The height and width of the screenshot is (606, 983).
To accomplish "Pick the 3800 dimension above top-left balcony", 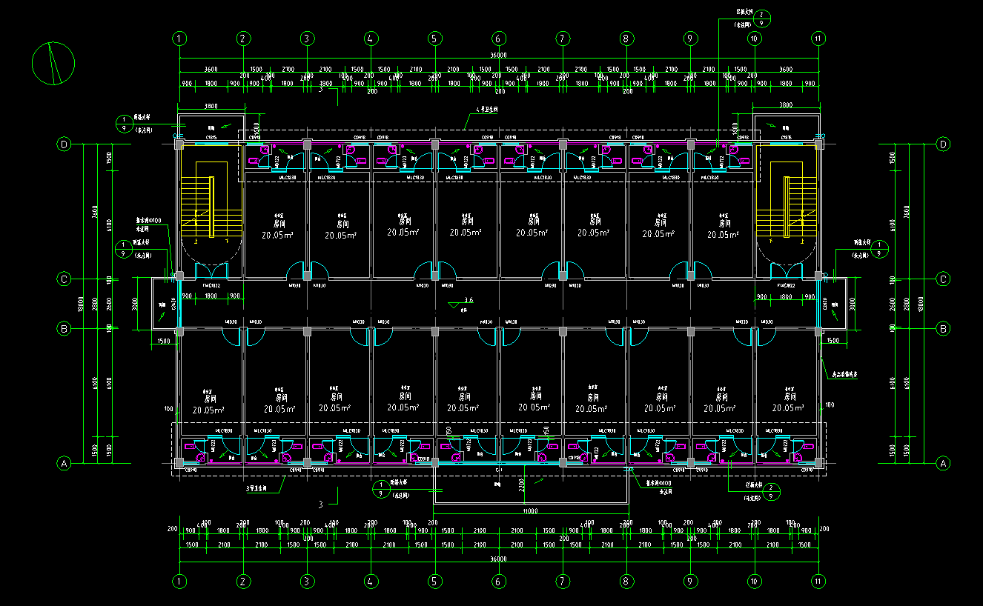I will (210, 105).
